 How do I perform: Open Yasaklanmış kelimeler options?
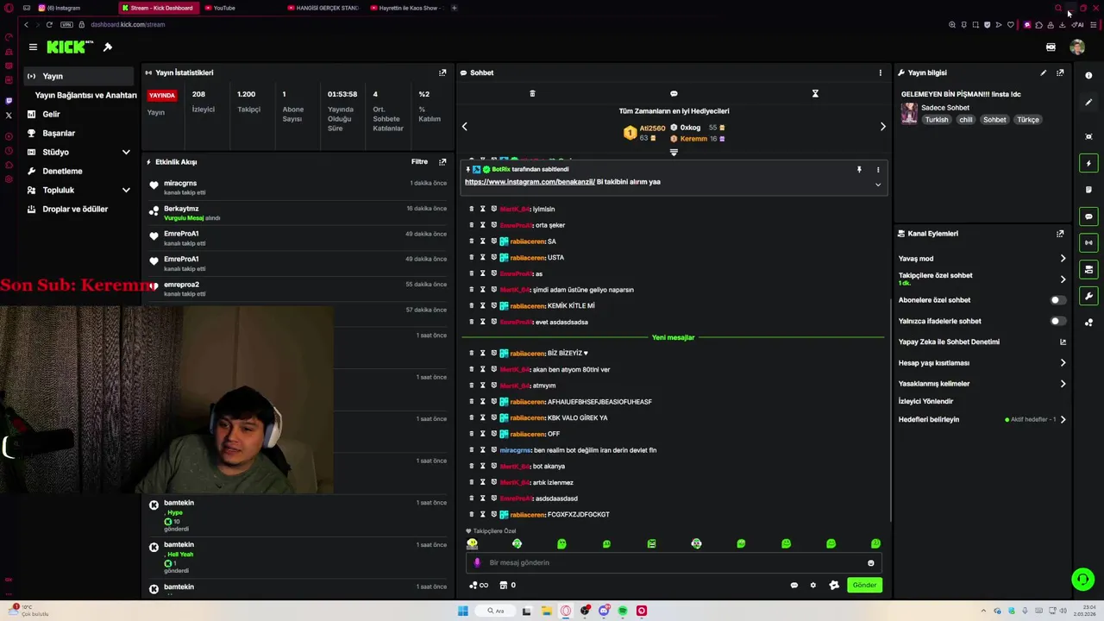[x=982, y=384]
